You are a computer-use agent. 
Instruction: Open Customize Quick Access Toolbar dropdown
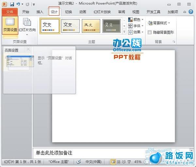pyautogui.click(x=34, y=5)
